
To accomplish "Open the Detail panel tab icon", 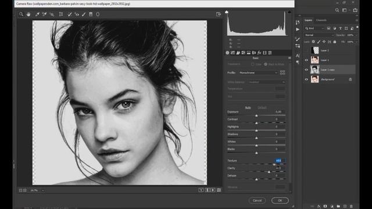I will [x=238, y=53].
